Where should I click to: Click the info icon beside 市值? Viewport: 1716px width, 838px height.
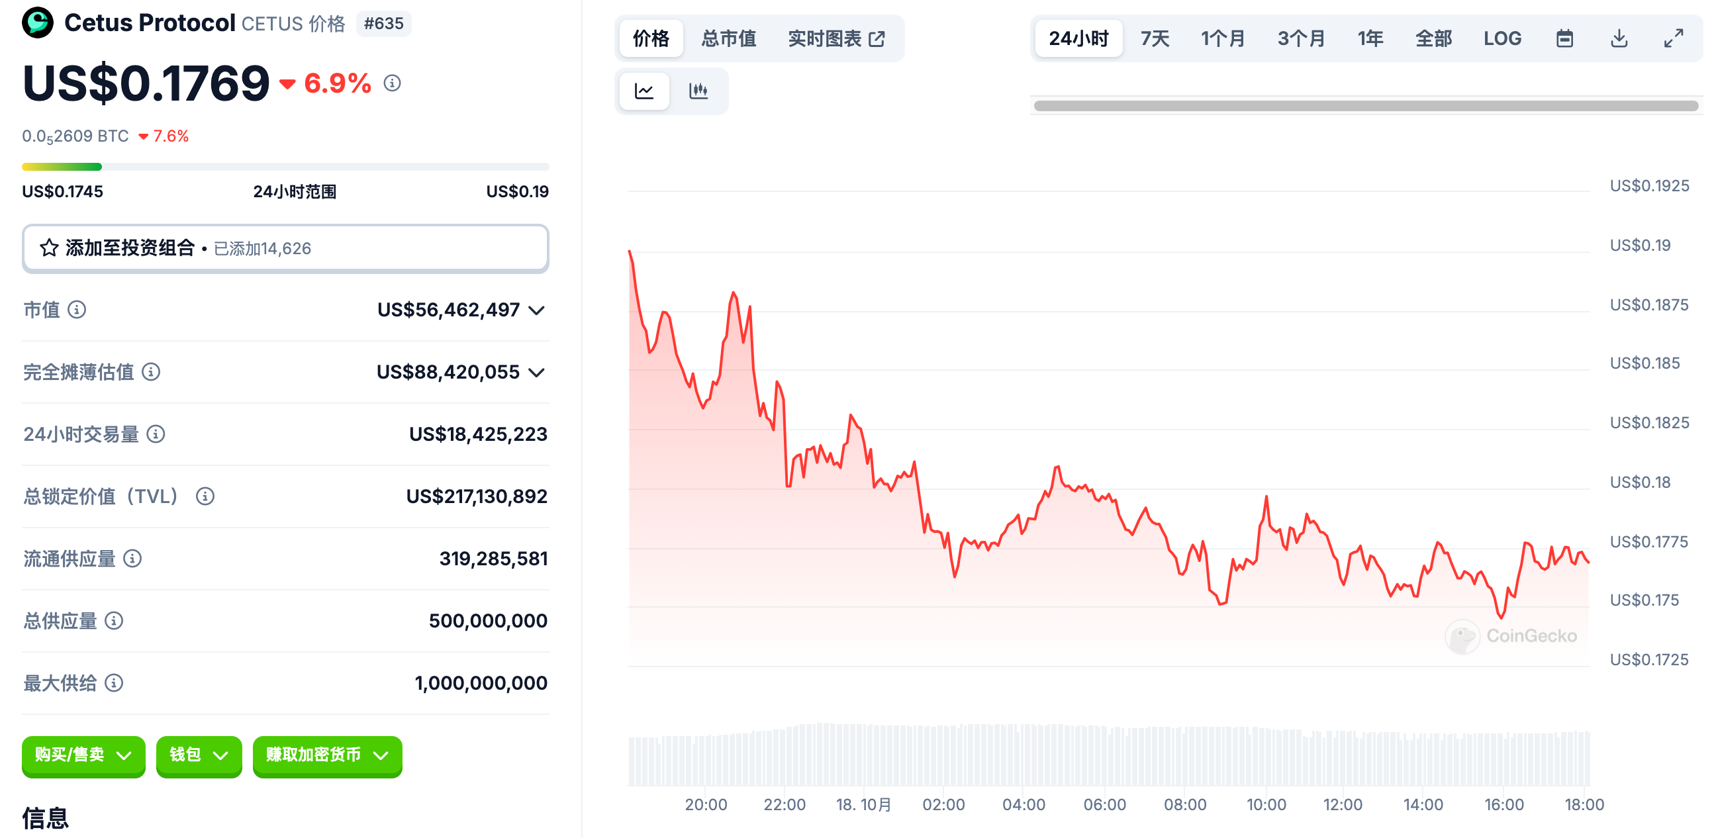pos(77,310)
